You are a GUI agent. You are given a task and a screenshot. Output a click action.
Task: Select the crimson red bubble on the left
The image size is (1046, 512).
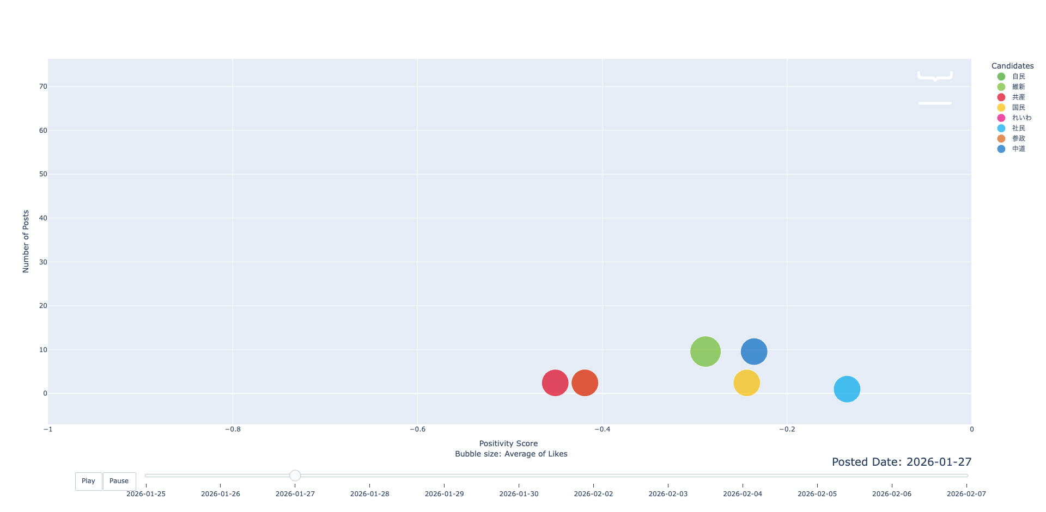[555, 383]
